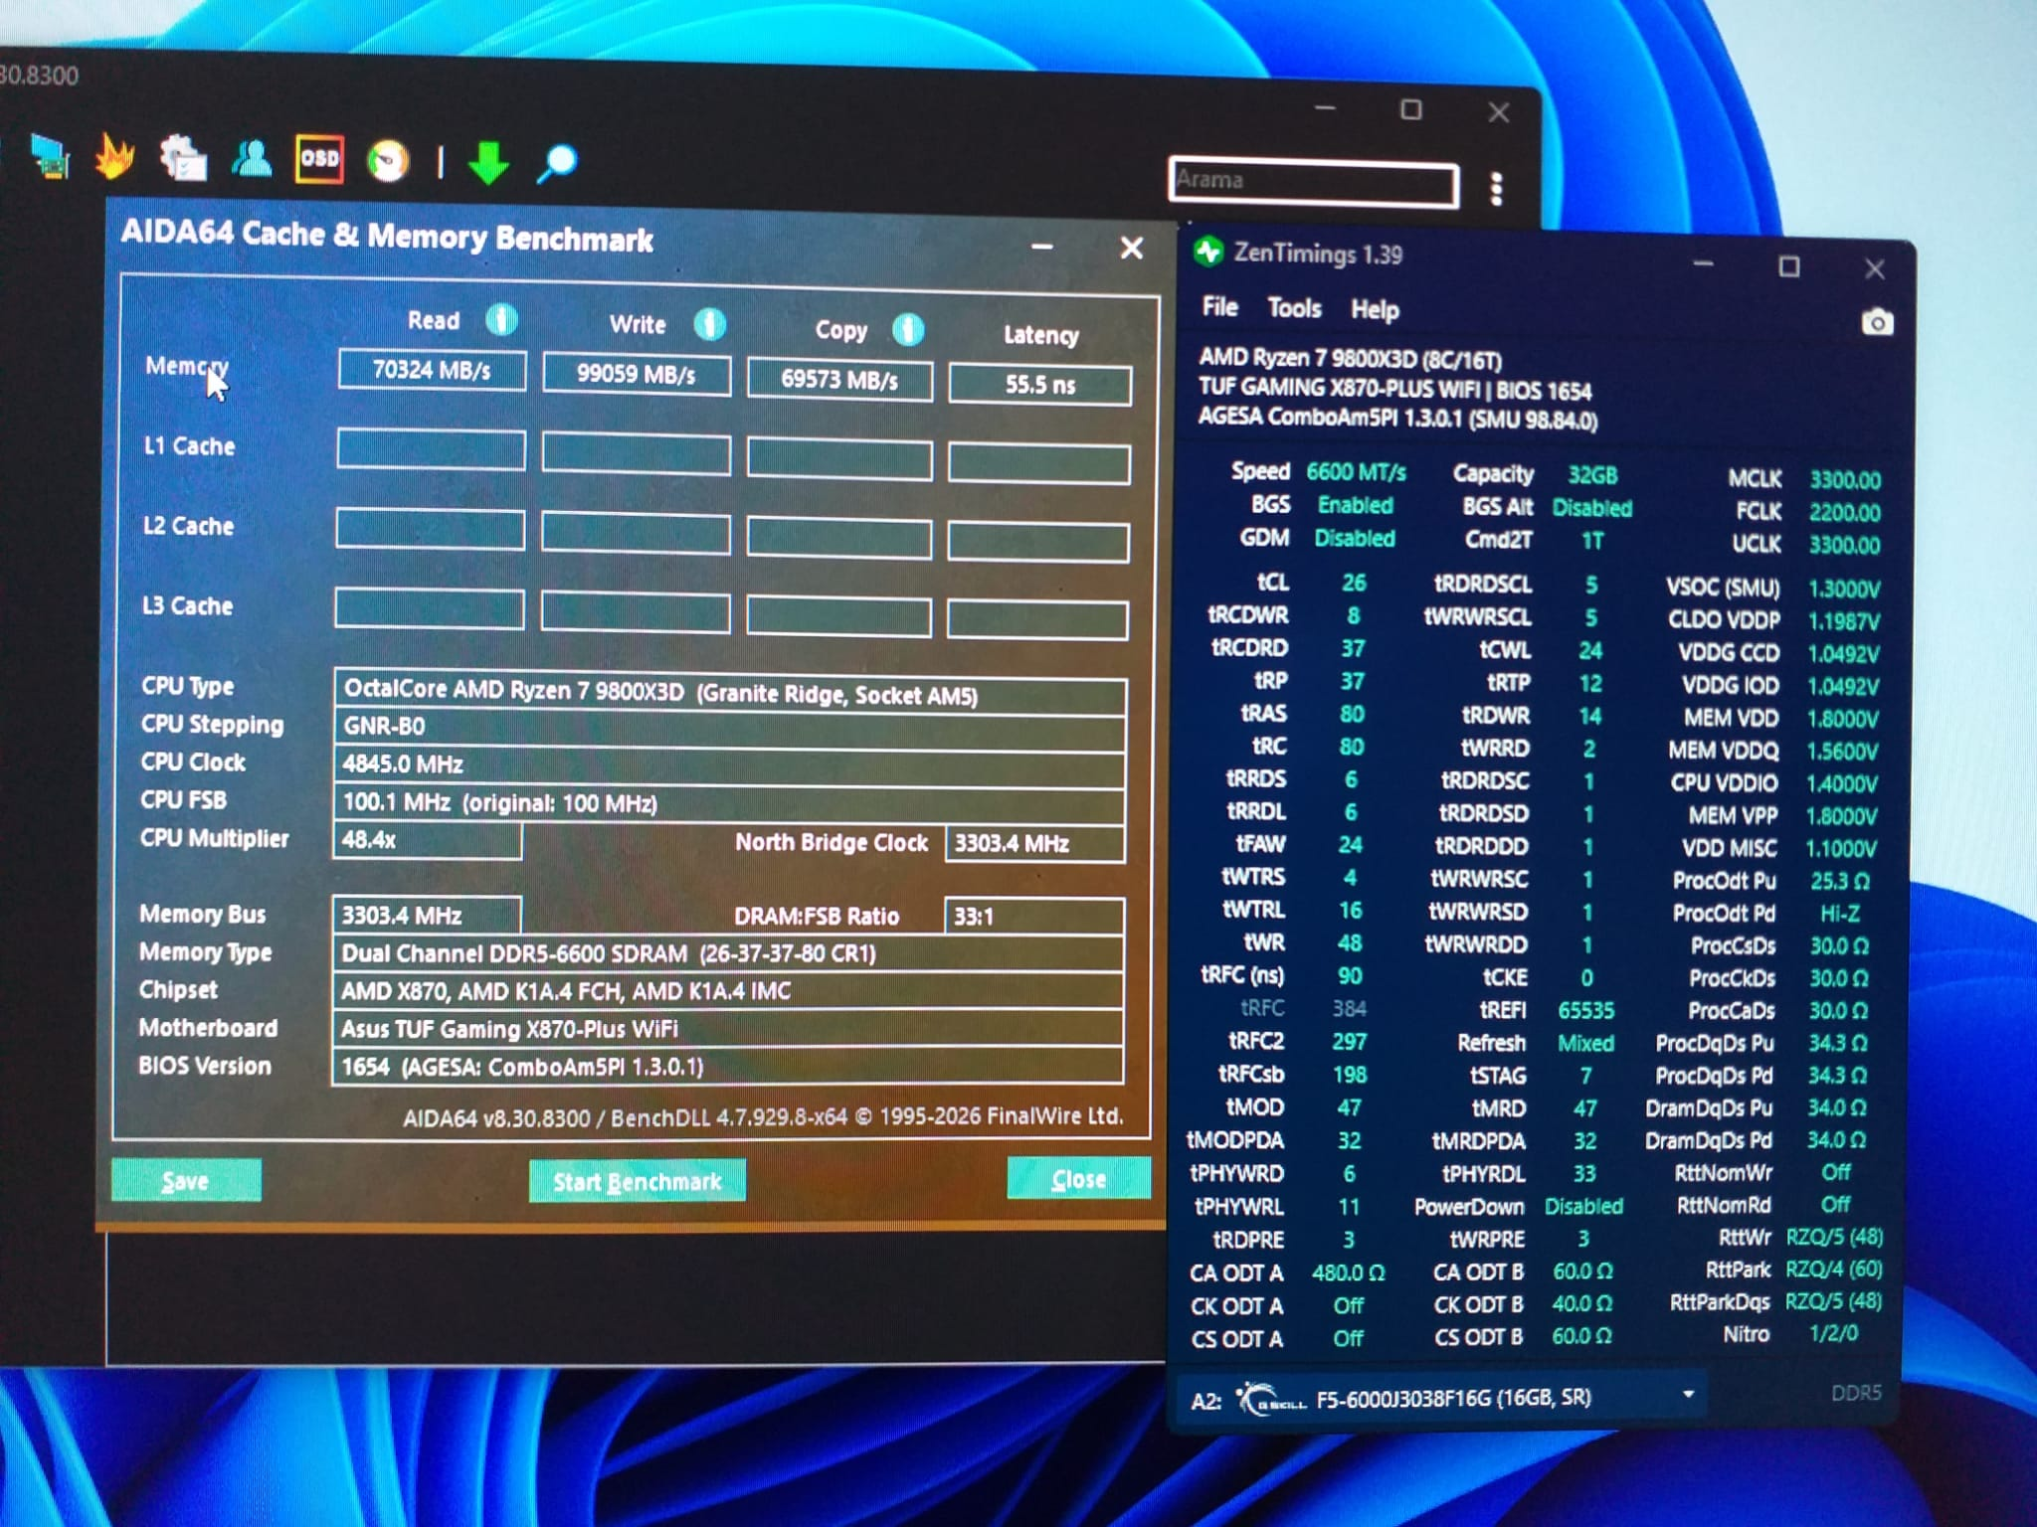The image size is (2037, 1527).
Task: Click the Nitro value 1/2/0
Action: click(1832, 1333)
